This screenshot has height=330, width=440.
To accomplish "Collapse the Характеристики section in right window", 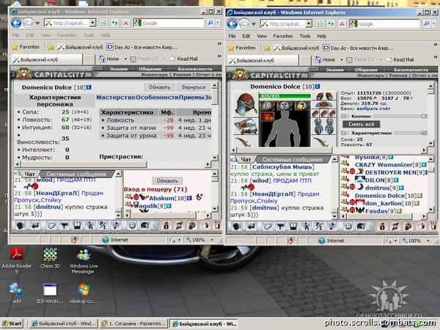I will coord(344,133).
